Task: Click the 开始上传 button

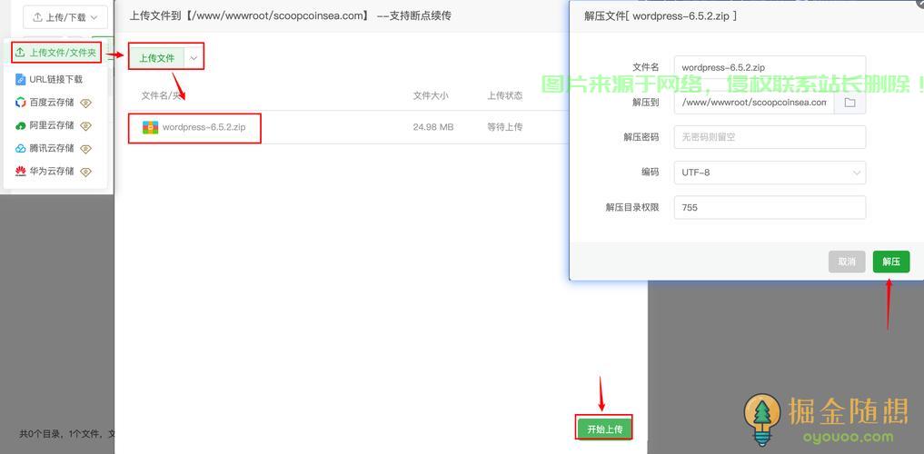Action: (604, 429)
